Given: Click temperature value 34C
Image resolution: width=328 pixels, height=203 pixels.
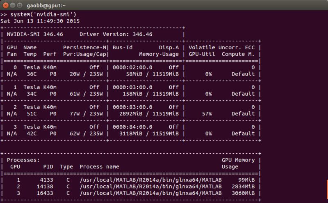Looking at the screenshot, I should (x=32, y=94).
